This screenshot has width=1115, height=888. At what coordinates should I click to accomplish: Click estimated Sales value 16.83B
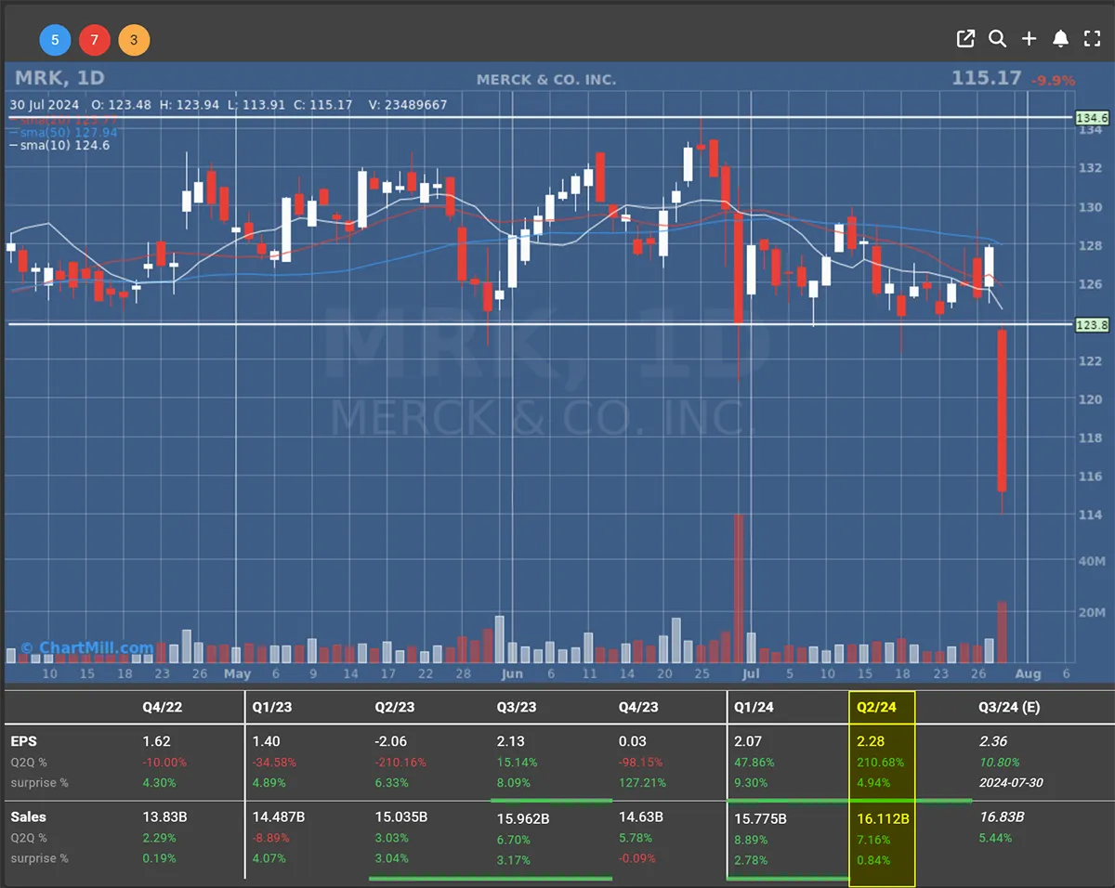(x=1002, y=816)
